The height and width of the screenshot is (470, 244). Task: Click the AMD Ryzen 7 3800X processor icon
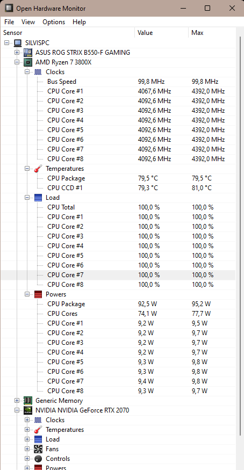pyautogui.click(x=28, y=62)
